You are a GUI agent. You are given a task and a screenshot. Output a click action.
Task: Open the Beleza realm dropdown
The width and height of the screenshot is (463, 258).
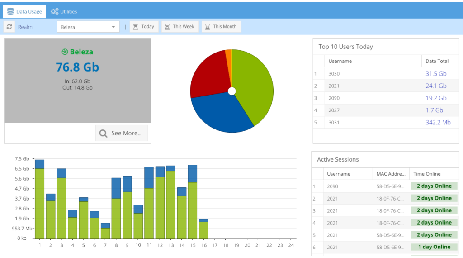click(88, 27)
